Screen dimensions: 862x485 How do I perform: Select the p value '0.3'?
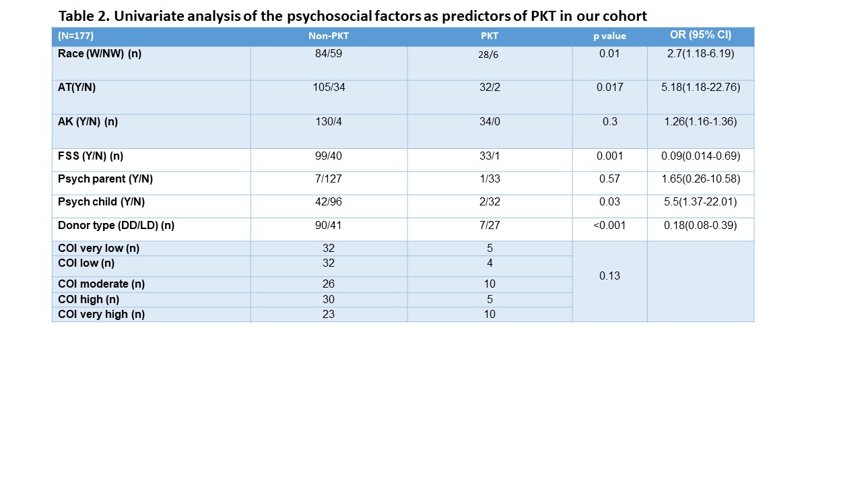pyautogui.click(x=609, y=122)
